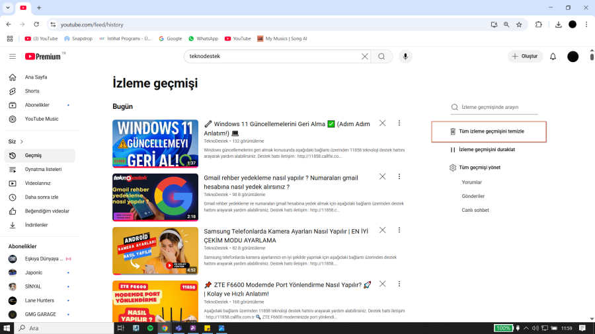
Task: Open the YouTube notifications bell
Action: click(x=553, y=57)
